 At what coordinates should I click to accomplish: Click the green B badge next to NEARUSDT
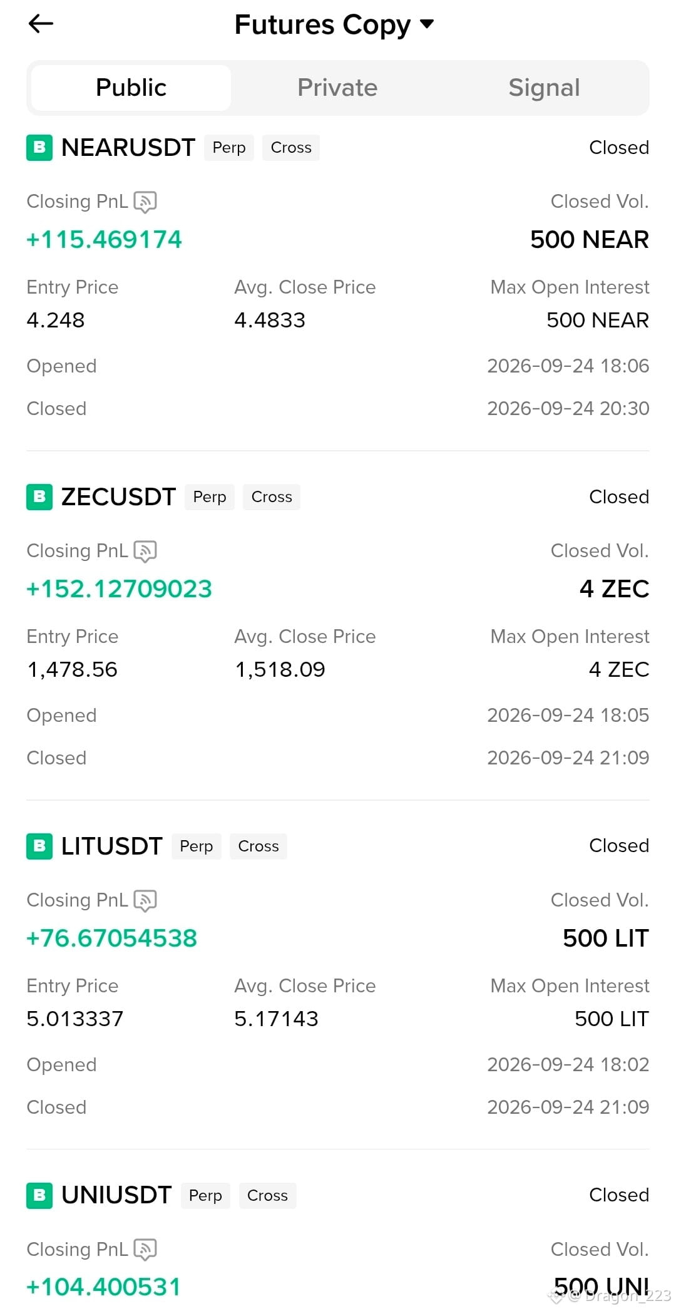coord(39,148)
